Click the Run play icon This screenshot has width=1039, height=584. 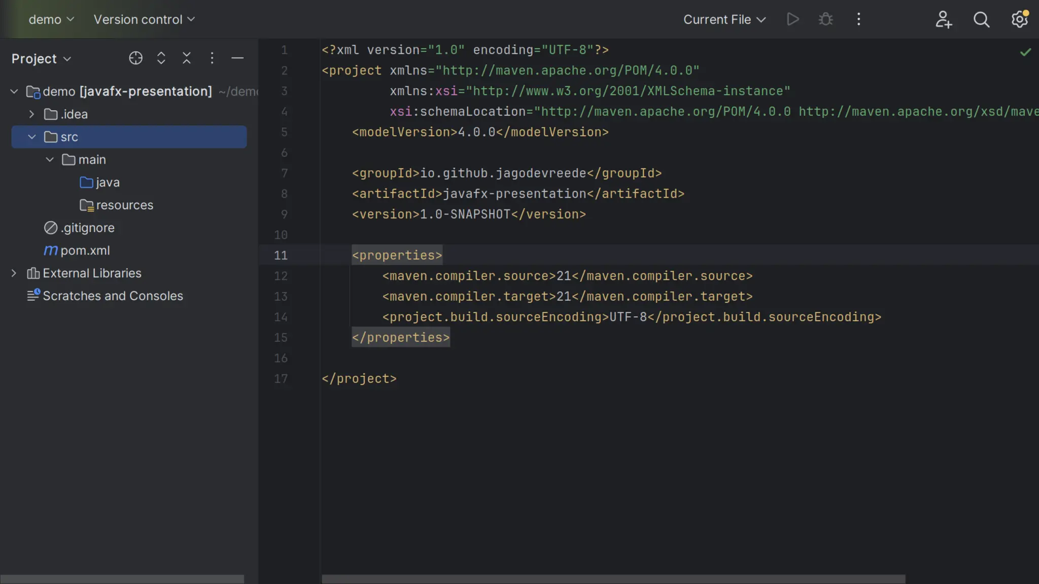coord(792,19)
